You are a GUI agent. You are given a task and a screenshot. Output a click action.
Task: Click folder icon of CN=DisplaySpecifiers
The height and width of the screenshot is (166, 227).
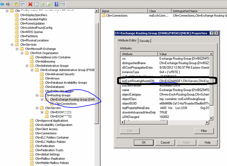tap(17, 15)
